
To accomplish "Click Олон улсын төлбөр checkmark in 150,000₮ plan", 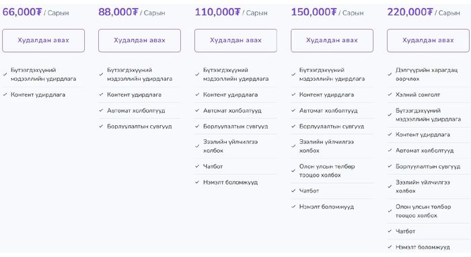I will pos(293,170).
